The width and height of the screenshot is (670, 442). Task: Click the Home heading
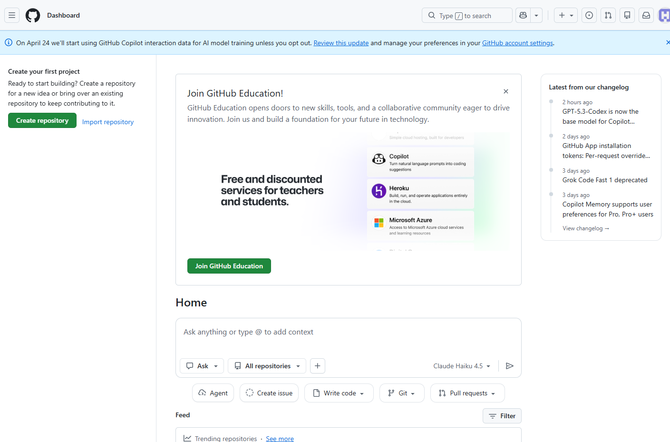pyautogui.click(x=191, y=303)
